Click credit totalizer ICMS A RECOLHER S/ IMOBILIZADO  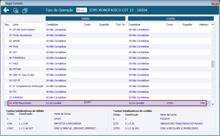(x=179, y=128)
